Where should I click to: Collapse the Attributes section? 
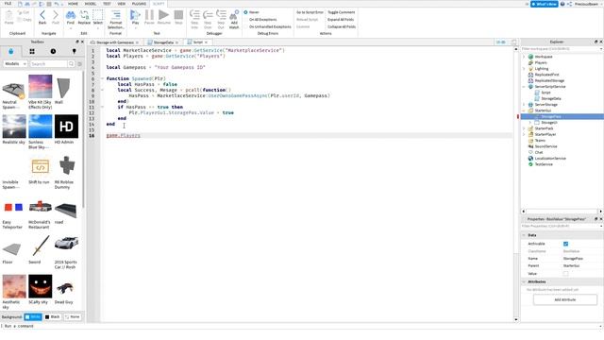point(524,281)
